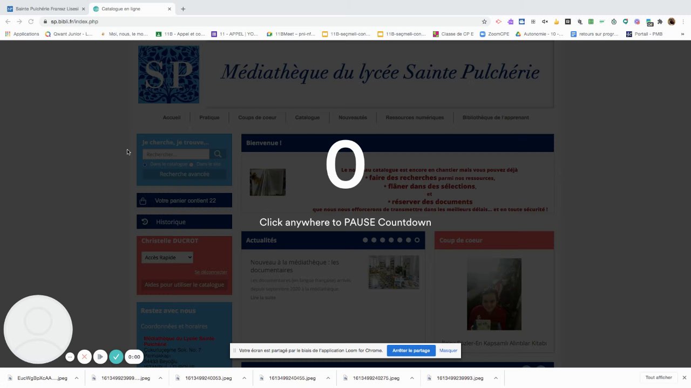Click the Loom green checkmark finish button
This screenshot has width=691, height=388.
(116, 357)
